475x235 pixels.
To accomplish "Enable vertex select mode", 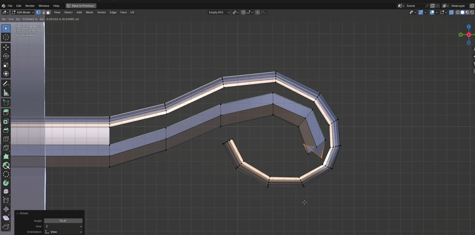I will pyautogui.click(x=38, y=12).
